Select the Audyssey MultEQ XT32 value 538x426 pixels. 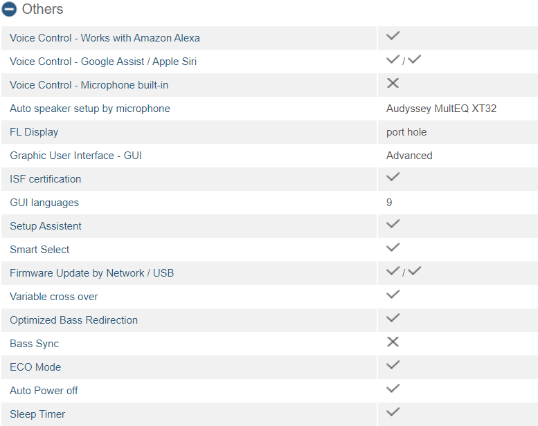[x=441, y=109]
